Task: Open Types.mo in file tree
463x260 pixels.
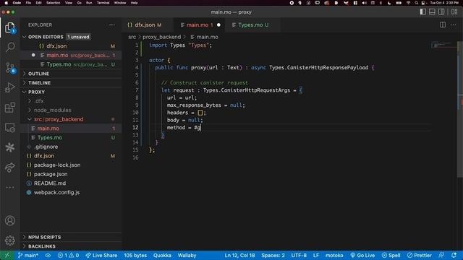Action: pos(71,138)
